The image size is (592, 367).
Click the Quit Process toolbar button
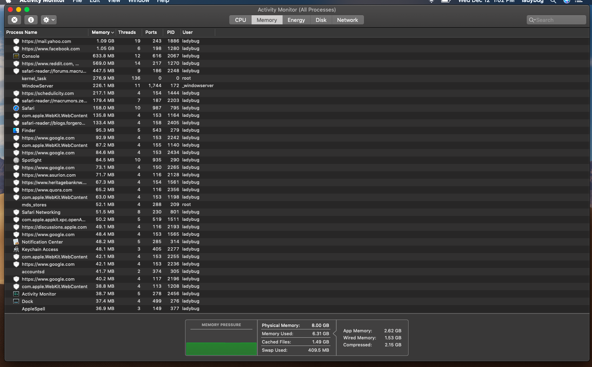tap(14, 20)
